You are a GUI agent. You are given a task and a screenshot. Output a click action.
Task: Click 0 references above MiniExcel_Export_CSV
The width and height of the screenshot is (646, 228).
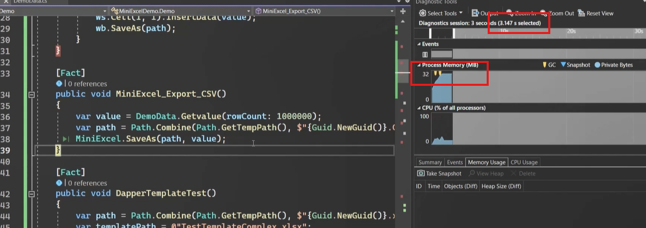(x=87, y=84)
